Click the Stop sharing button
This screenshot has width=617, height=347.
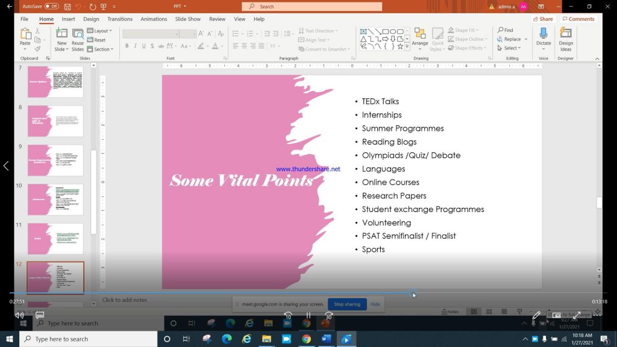click(347, 304)
